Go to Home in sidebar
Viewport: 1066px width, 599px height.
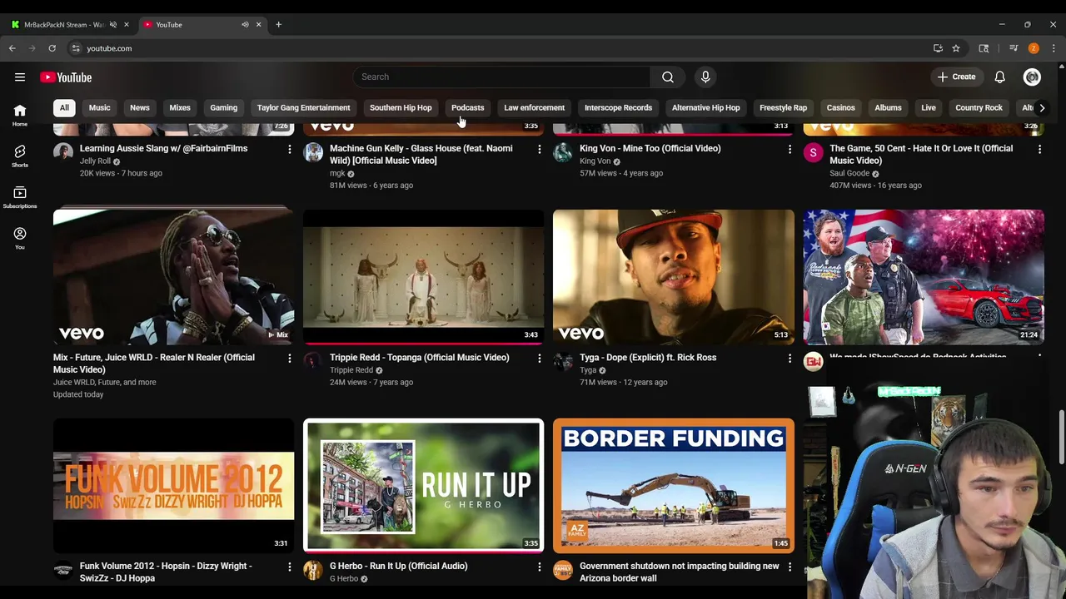coord(20,115)
